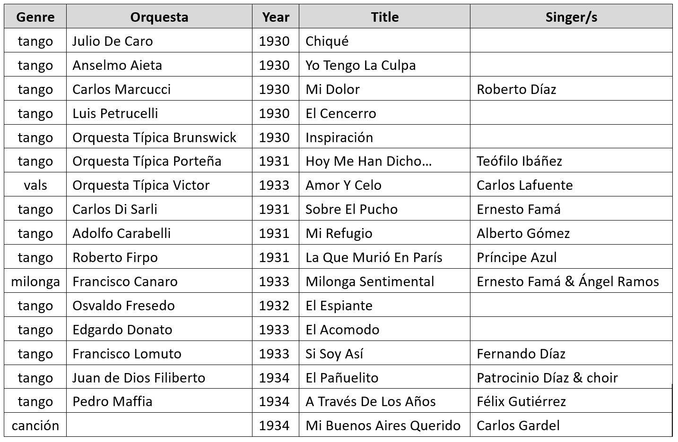Select the Carlos Di Sarli cell

tap(115, 209)
